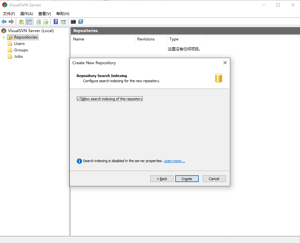This screenshot has width=300, height=243.
Task: Open the Learn more... link
Action: click(x=174, y=161)
